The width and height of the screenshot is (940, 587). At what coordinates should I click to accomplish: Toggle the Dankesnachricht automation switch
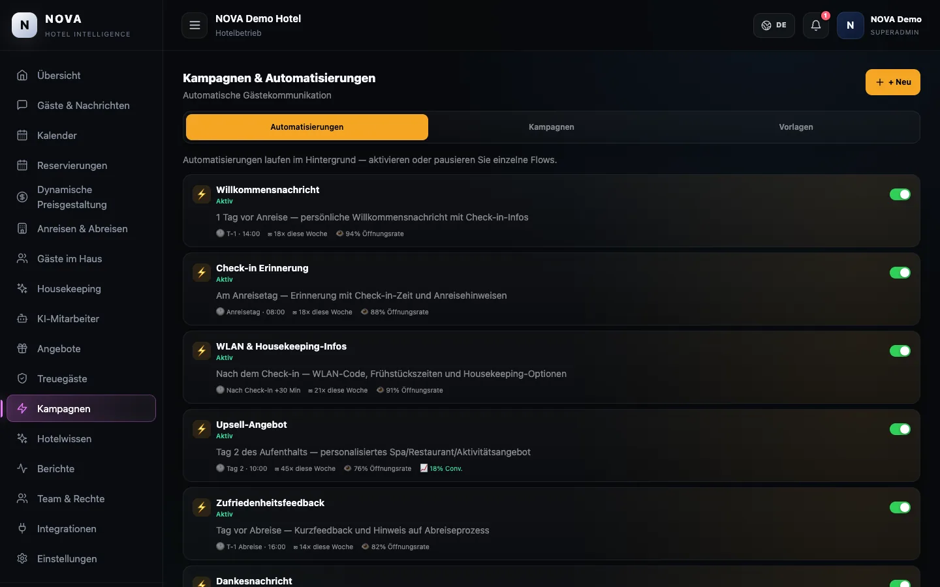point(900,584)
